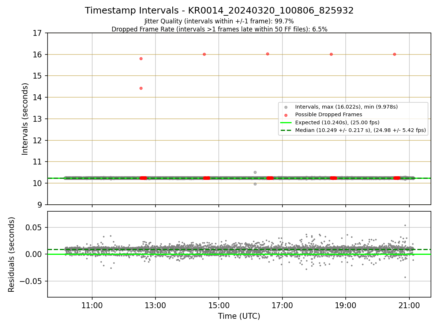This screenshot has height=329, width=439.
Task: Click the 16 tick on the intervals axis
Action: coord(38,55)
